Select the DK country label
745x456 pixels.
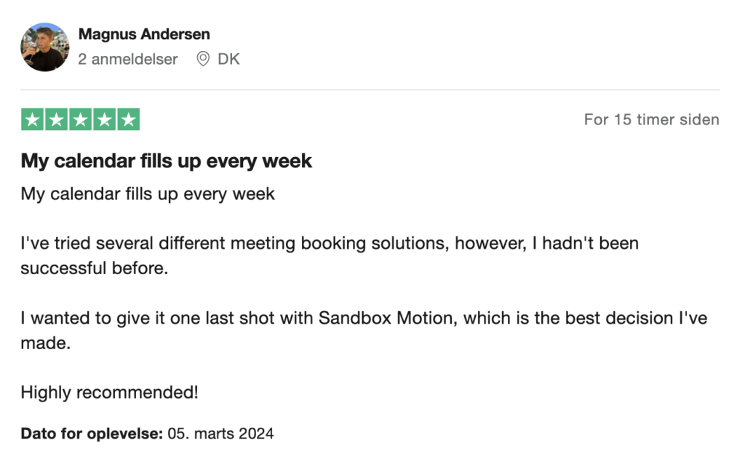pyautogui.click(x=228, y=60)
